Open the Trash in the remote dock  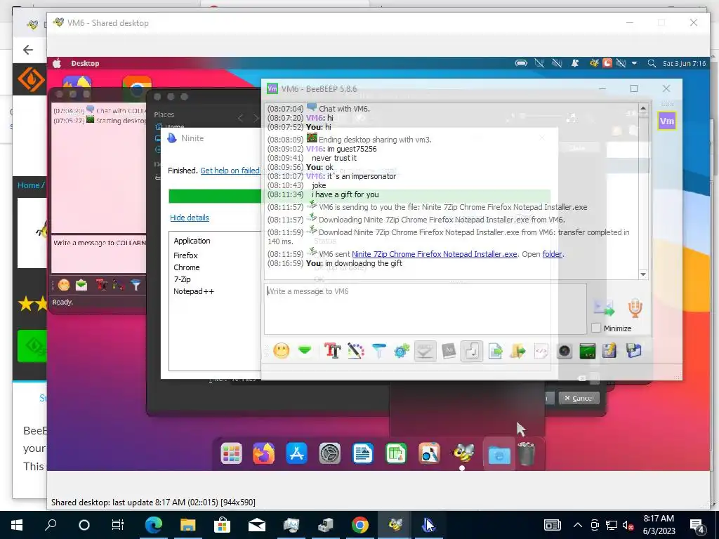click(x=527, y=454)
